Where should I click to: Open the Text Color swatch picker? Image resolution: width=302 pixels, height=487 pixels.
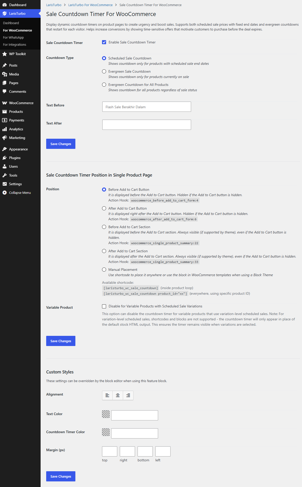(106, 414)
